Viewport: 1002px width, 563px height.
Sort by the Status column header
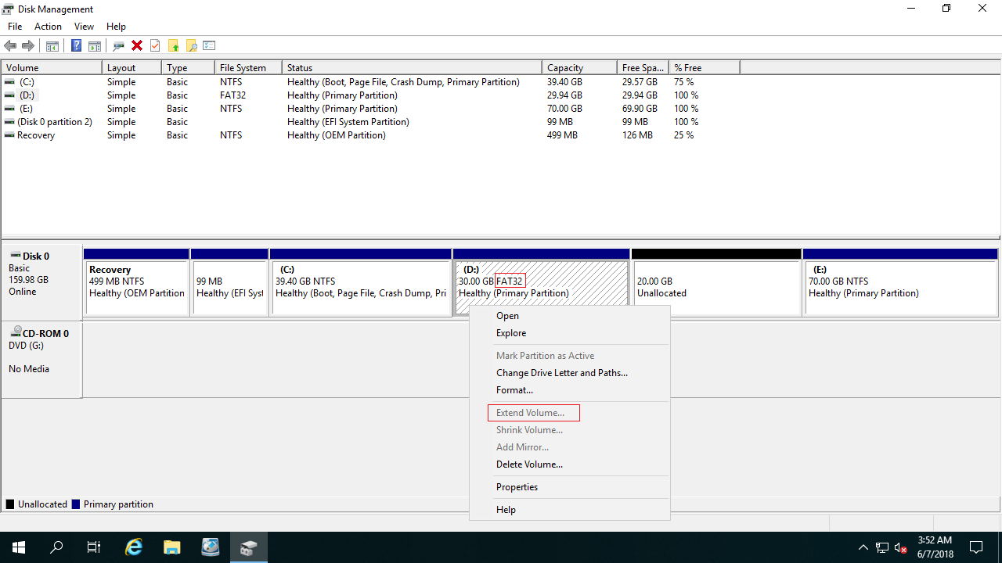[412, 68]
